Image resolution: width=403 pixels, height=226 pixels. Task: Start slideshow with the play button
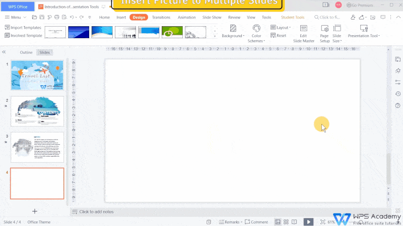point(308,221)
